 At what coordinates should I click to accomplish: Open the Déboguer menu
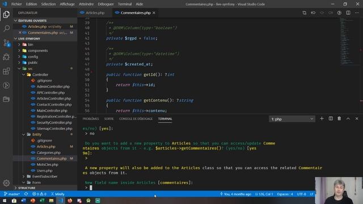(105, 4)
